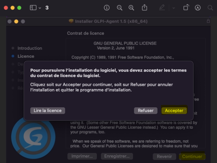Click the Revenir button

165,157
